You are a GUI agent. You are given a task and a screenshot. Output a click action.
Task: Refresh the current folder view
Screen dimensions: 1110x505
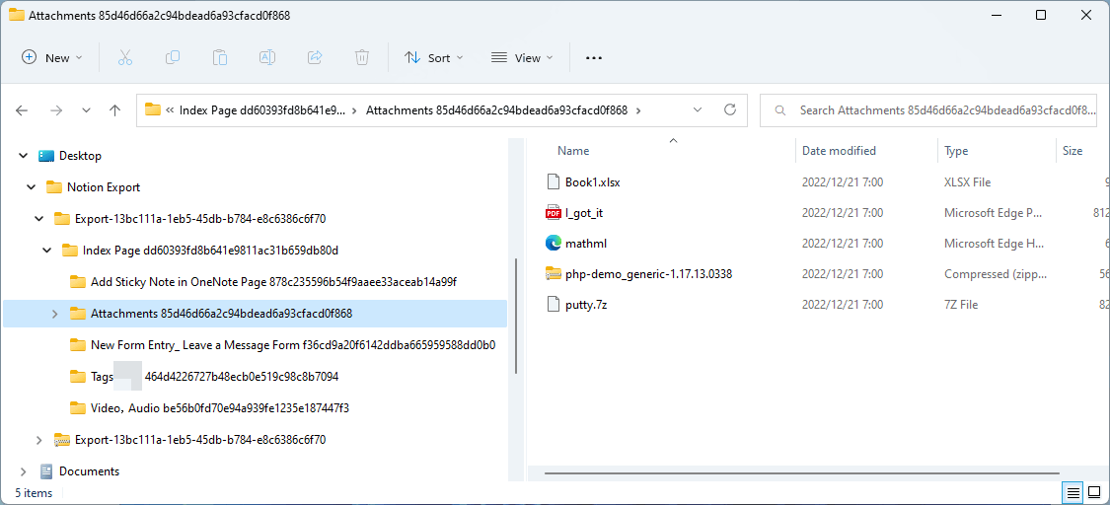coord(730,109)
